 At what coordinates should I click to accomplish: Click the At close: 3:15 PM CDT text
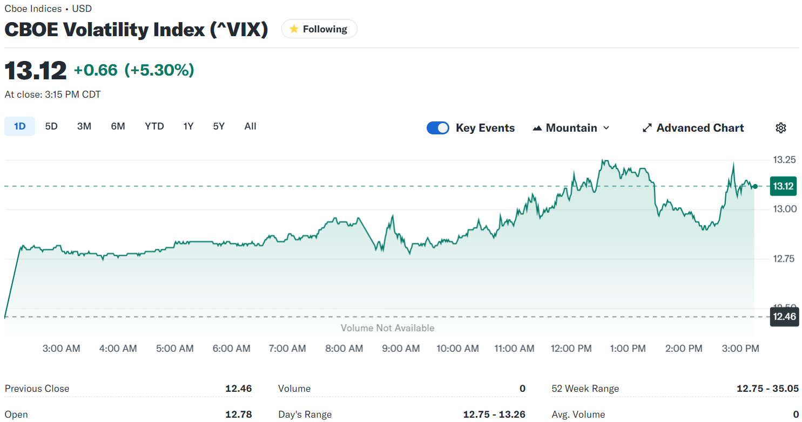(x=53, y=94)
